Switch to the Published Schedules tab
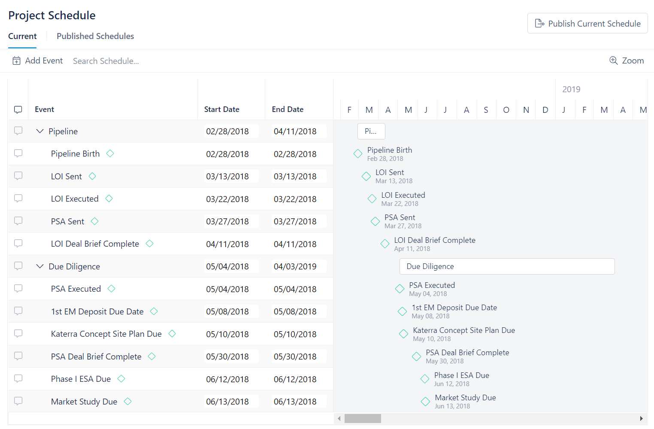The height and width of the screenshot is (429, 654). tap(95, 36)
